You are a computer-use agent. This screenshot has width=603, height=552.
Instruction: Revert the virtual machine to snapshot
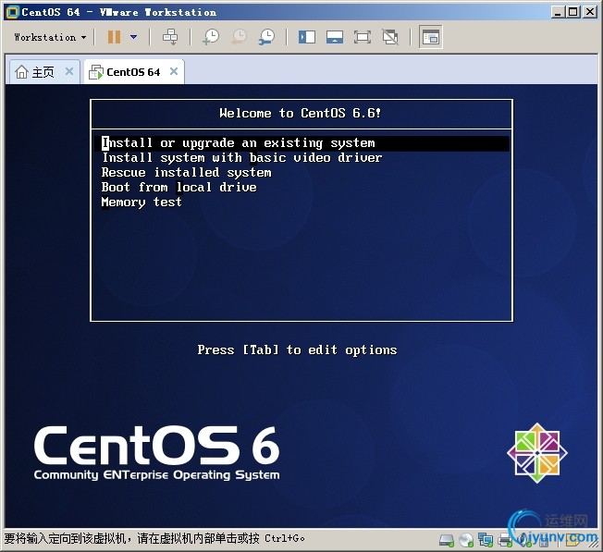[x=239, y=37]
